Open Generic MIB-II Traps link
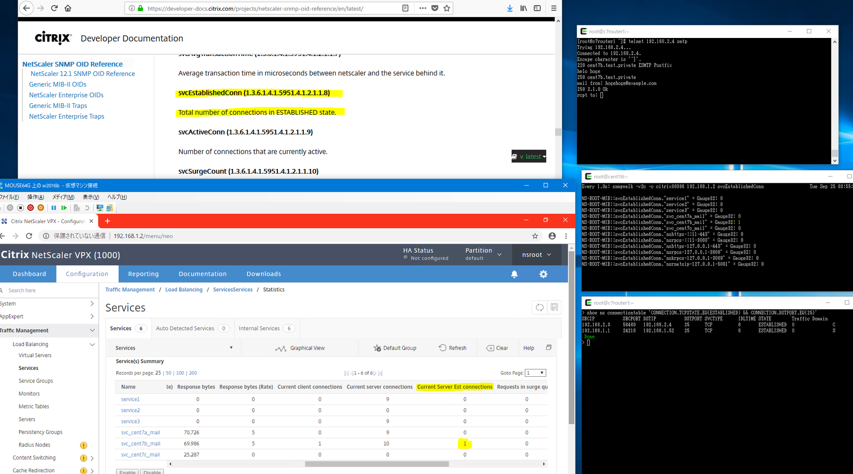 click(x=58, y=106)
